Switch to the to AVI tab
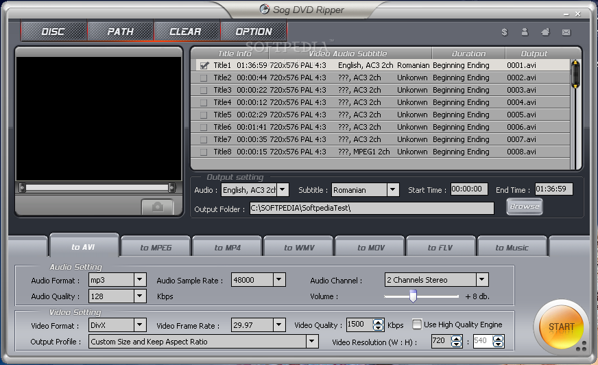 [84, 247]
